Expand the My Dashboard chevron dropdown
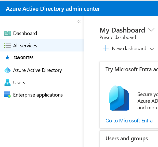This screenshot has width=158, height=147. [151, 30]
